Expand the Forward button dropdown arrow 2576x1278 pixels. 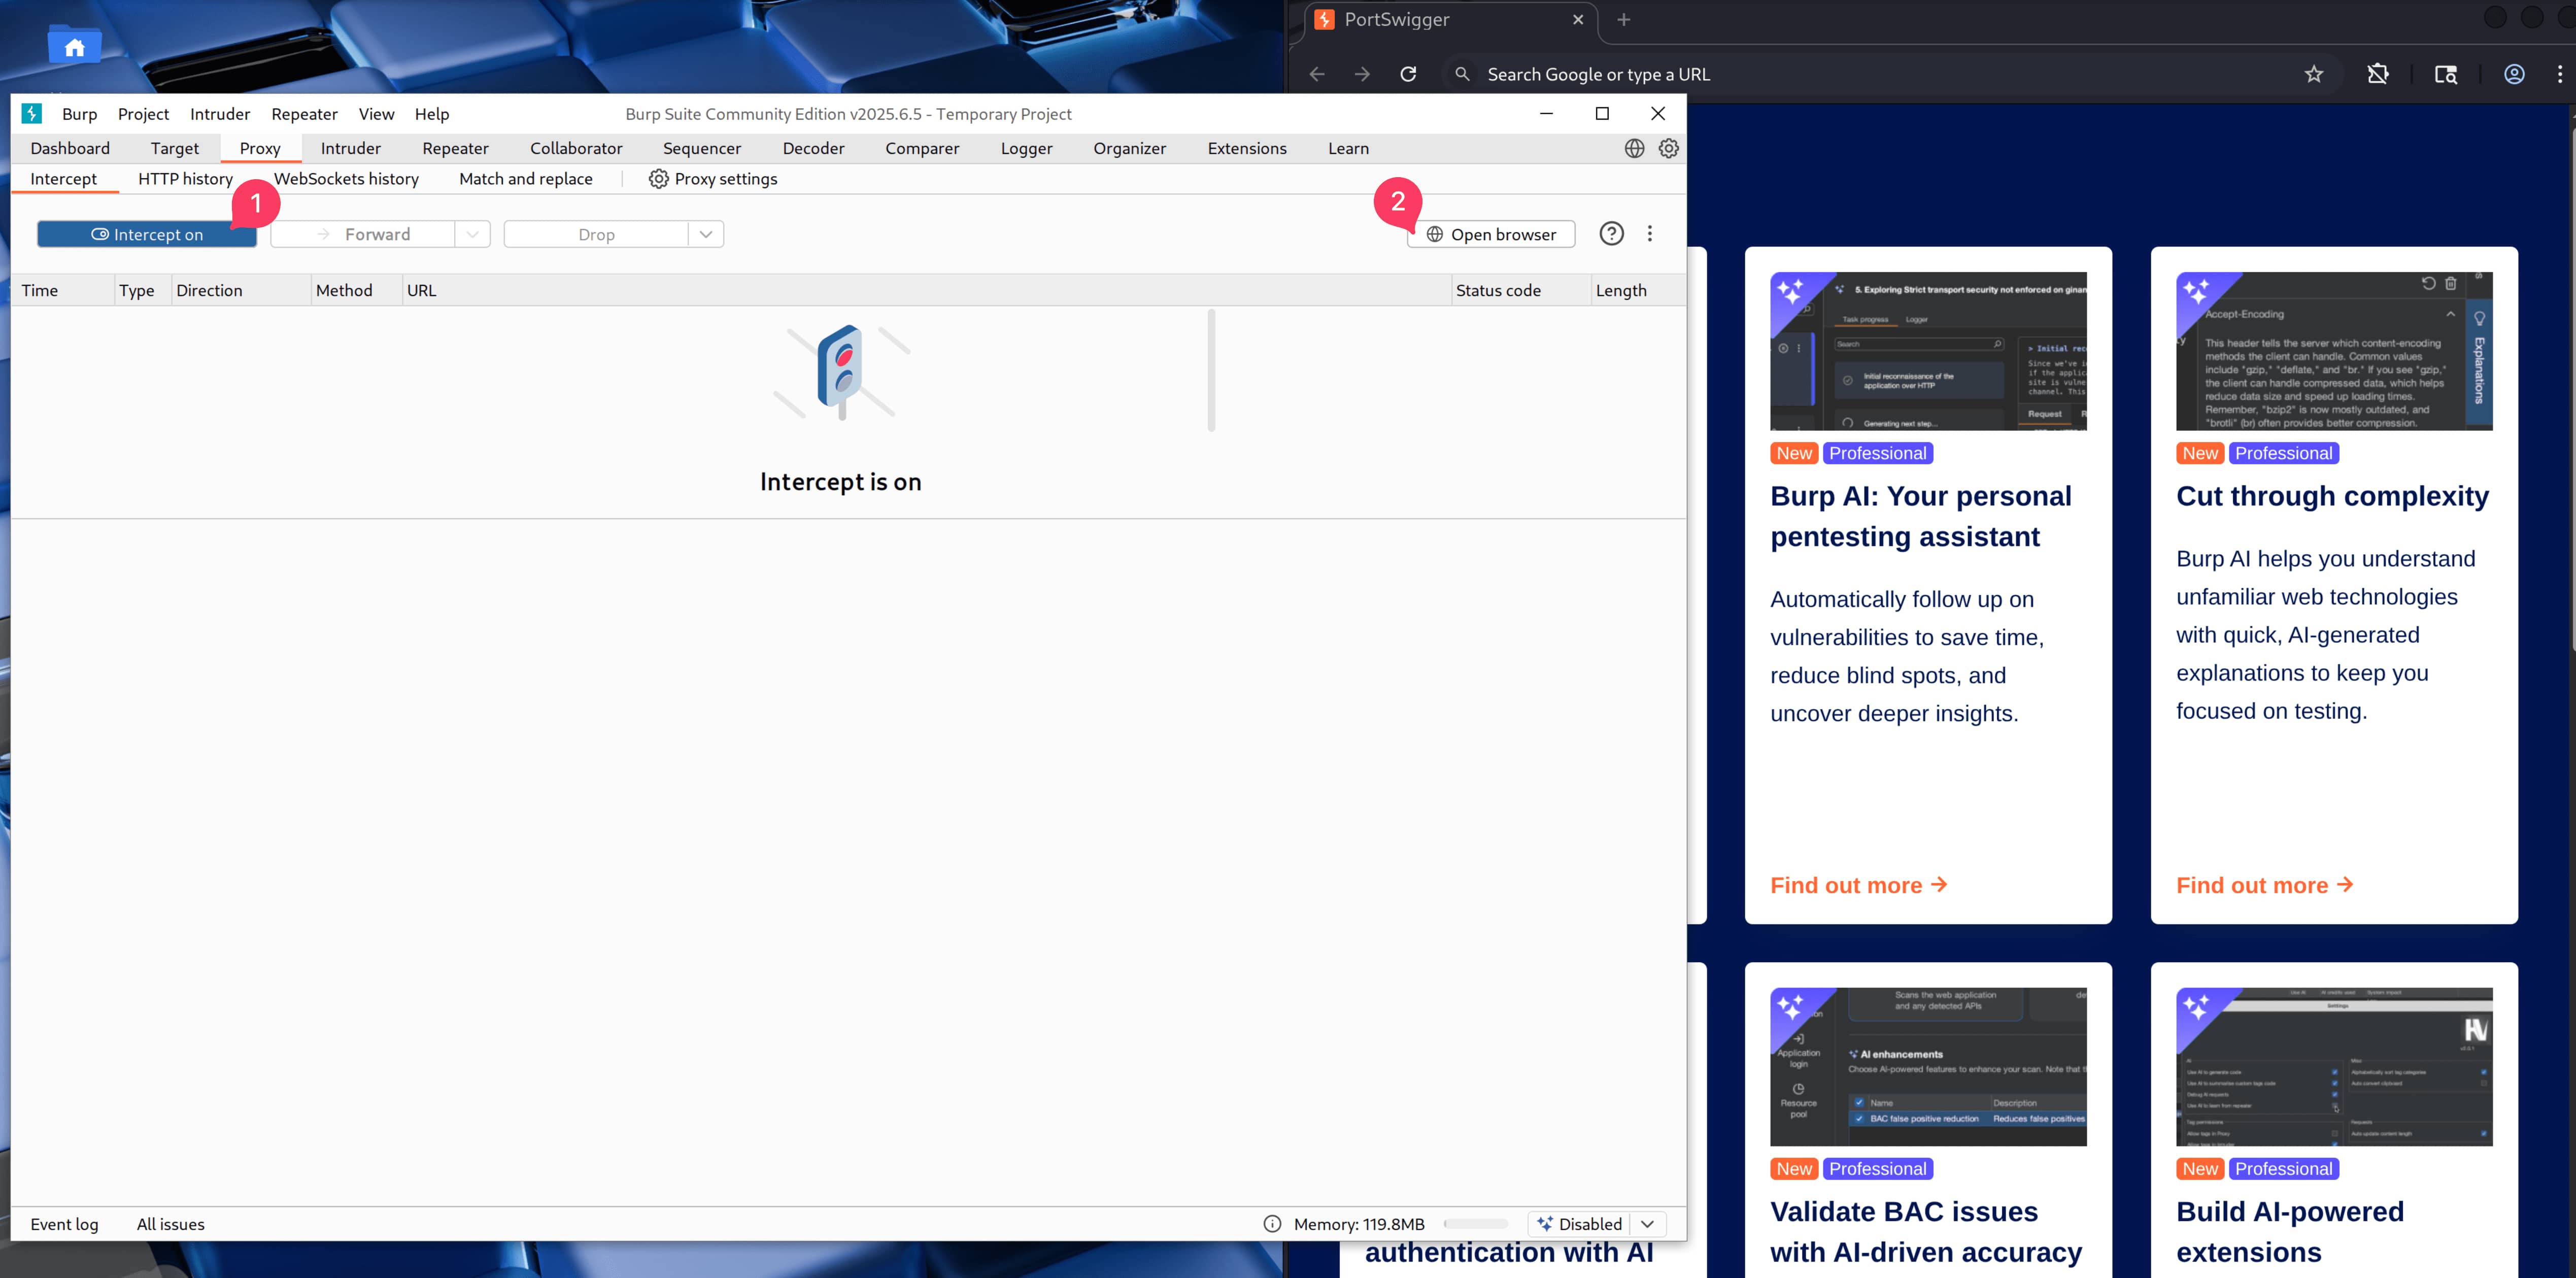(472, 234)
